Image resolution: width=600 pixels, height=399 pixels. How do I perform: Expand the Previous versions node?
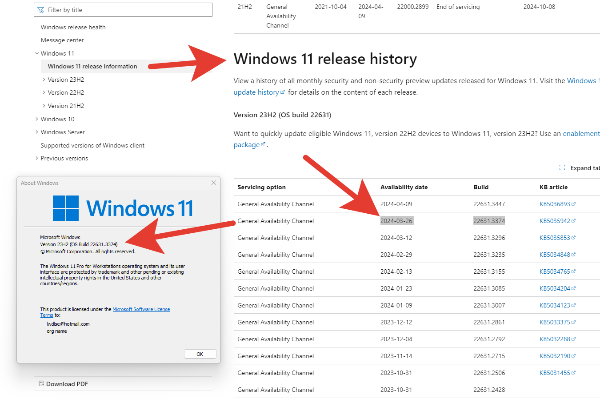37,158
